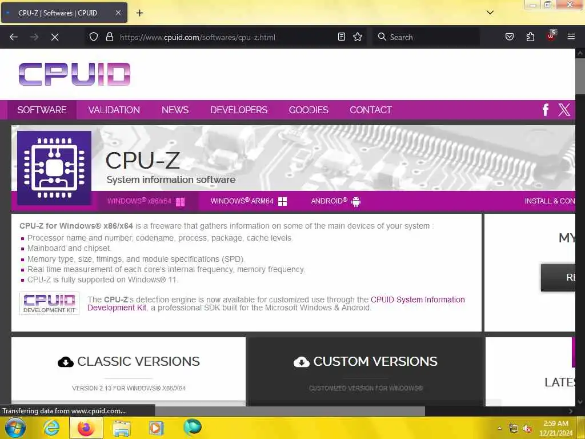The image size is (585, 439).
Task: Open a new browser tab
Action: click(139, 13)
